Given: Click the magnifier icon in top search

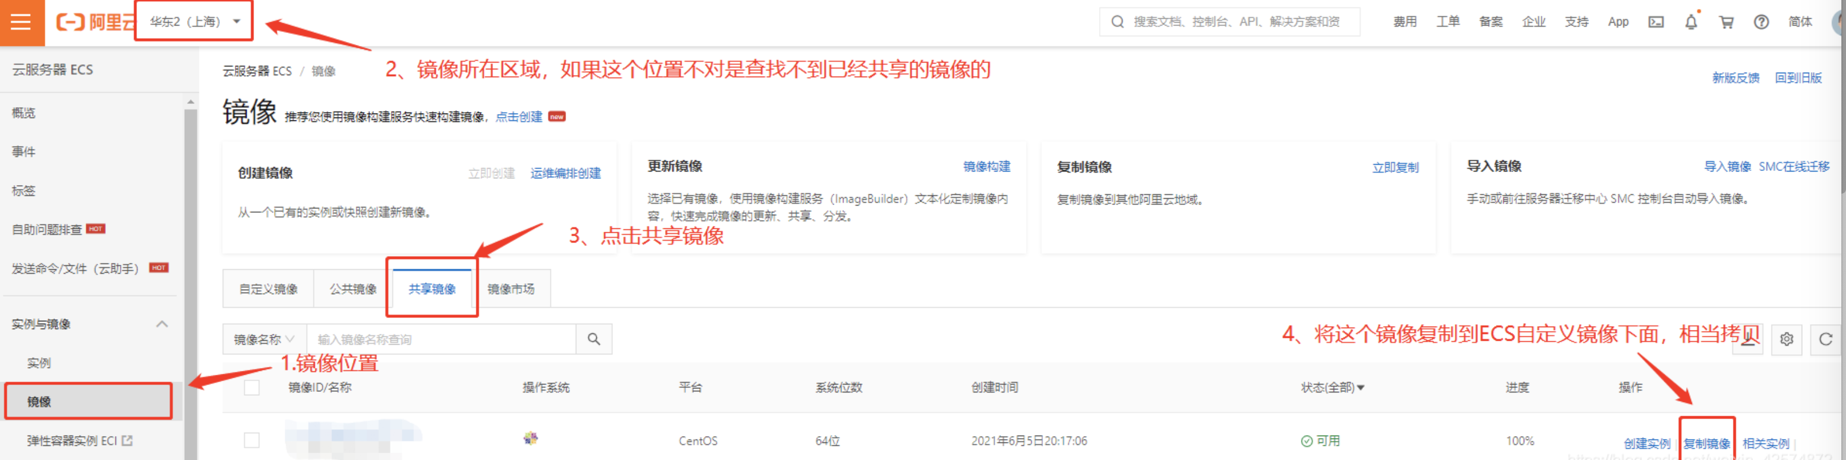Looking at the screenshot, I should click(1117, 22).
